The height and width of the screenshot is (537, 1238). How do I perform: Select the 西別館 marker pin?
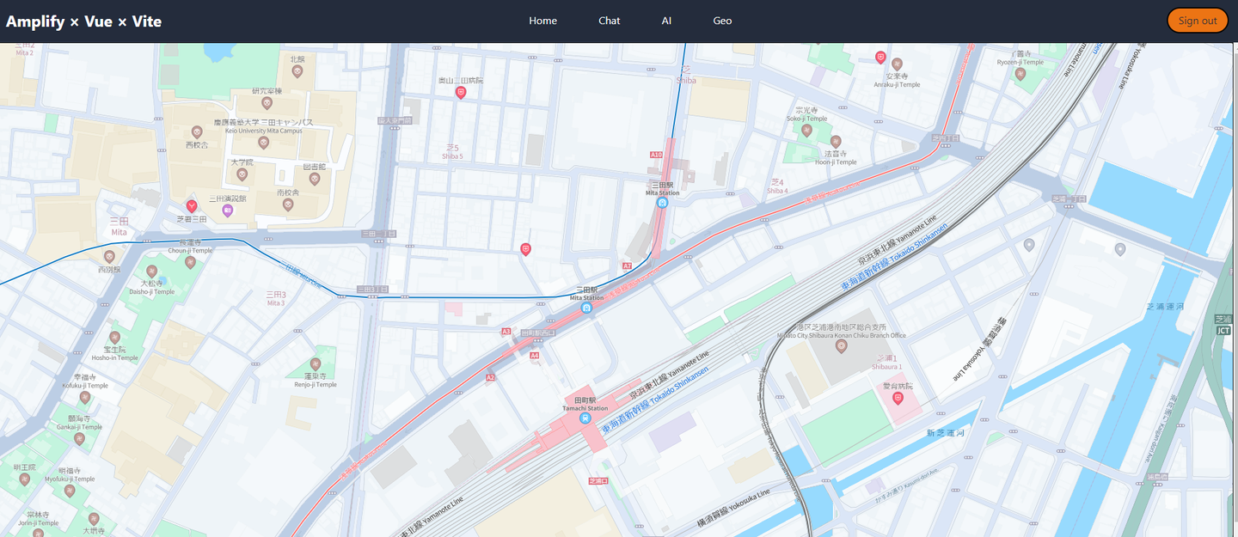109,256
